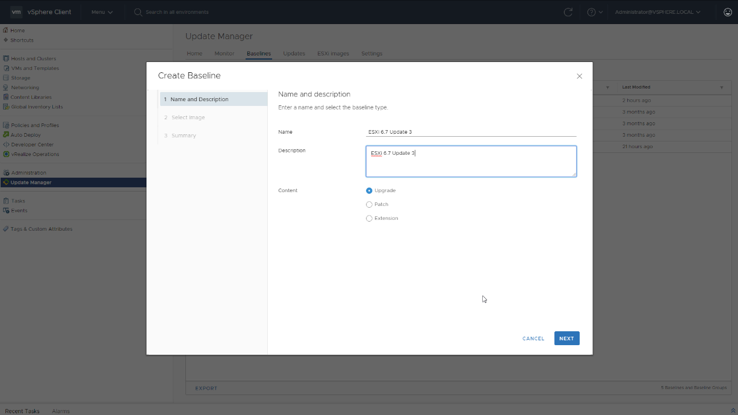This screenshot has height=415, width=738.
Task: Open the Alarms tab
Action: (61, 411)
